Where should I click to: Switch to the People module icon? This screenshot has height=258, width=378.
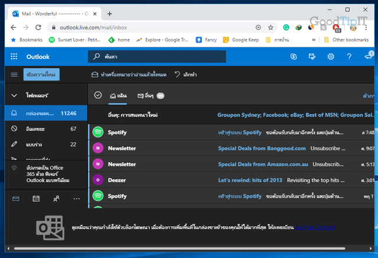click(56, 199)
